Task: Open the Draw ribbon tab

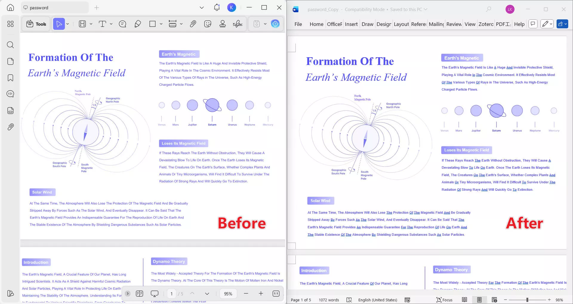Action: coord(367,24)
